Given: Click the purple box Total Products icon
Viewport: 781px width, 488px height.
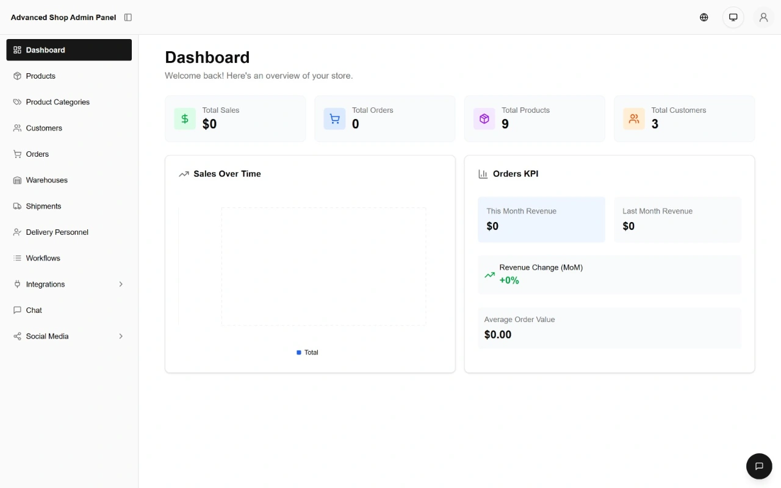Looking at the screenshot, I should 484,119.
